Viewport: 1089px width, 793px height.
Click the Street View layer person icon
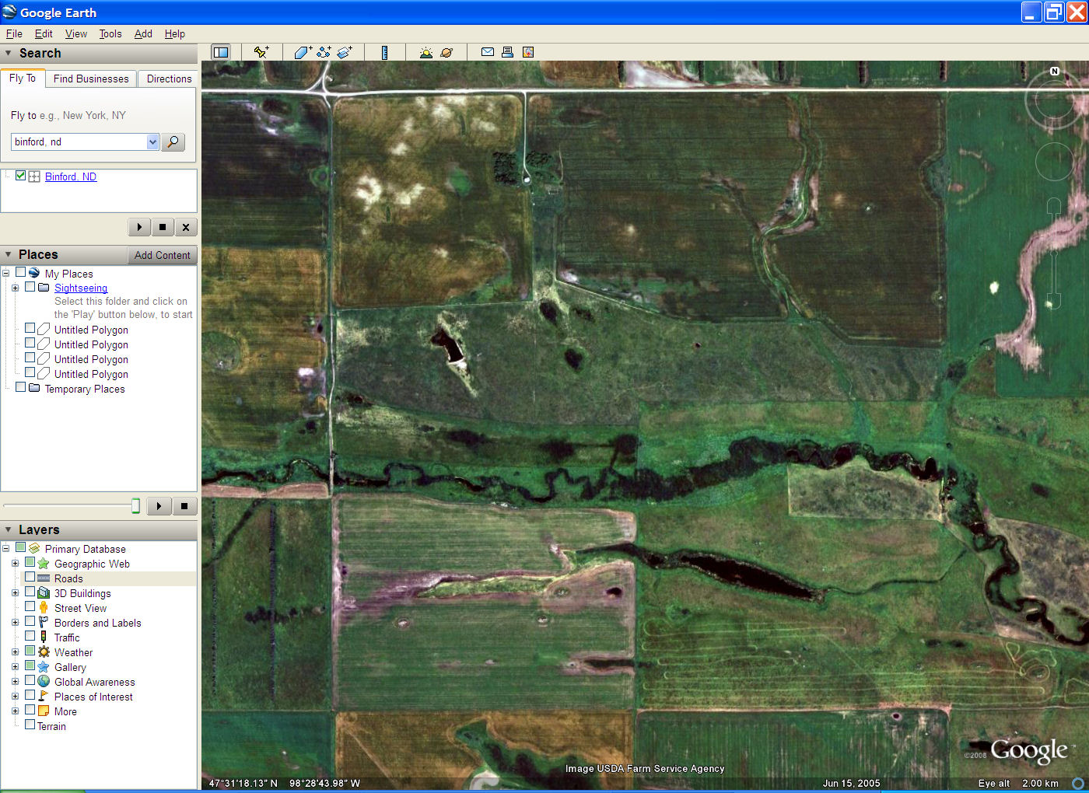[44, 607]
